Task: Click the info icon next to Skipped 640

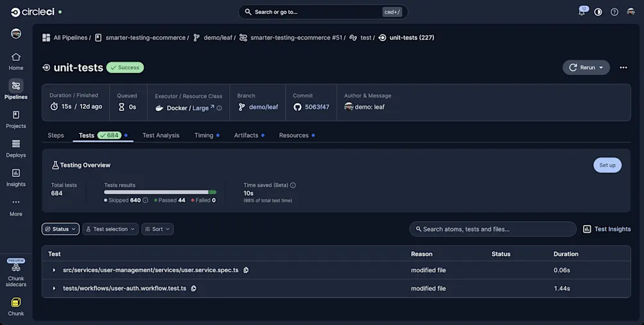Action: (x=145, y=201)
